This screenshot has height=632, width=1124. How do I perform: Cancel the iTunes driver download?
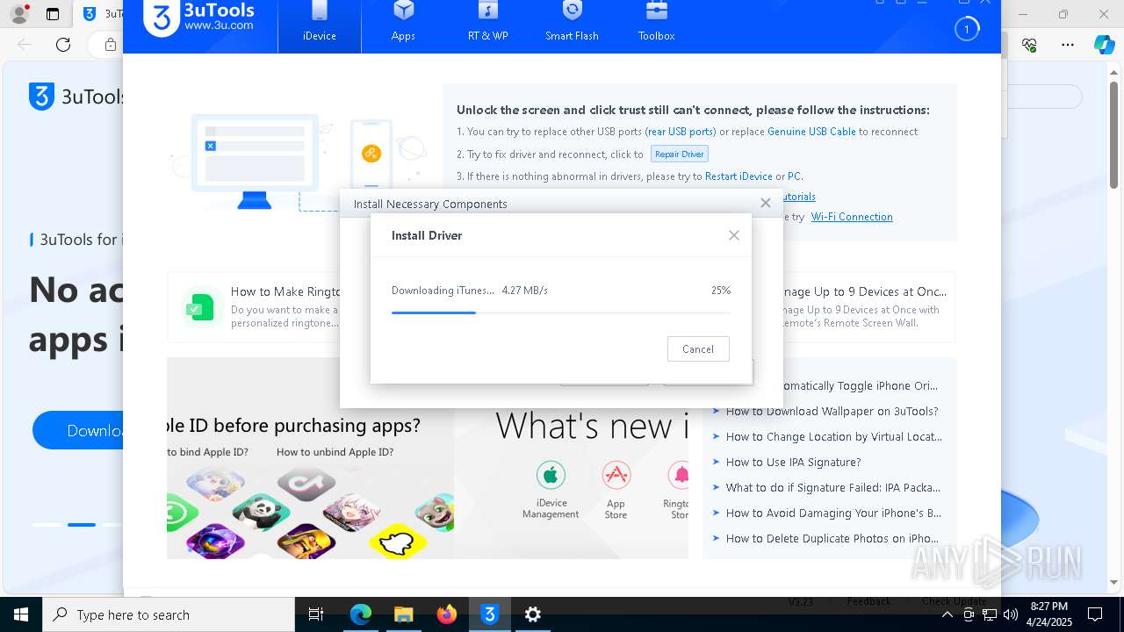698,348
